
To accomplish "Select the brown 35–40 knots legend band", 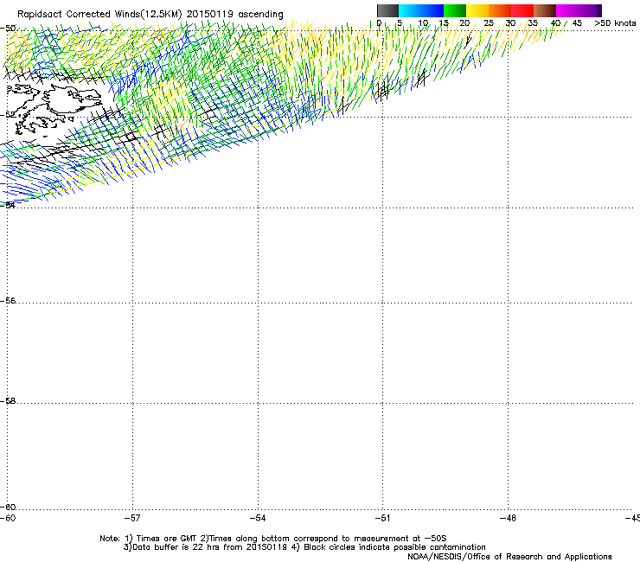I will 545,10.
